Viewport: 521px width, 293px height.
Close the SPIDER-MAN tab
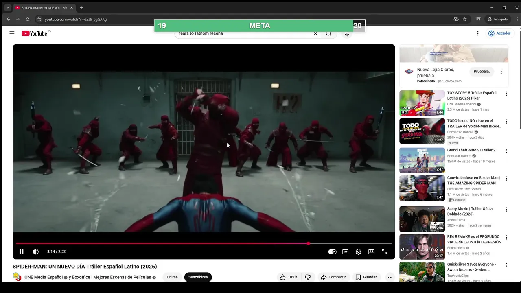pyautogui.click(x=72, y=8)
